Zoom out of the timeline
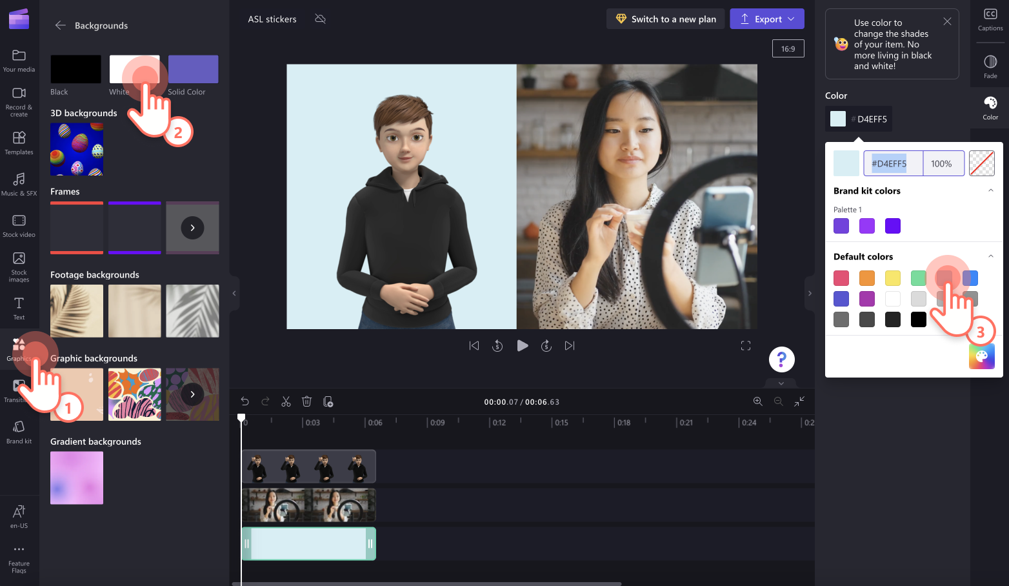Image resolution: width=1009 pixels, height=586 pixels. (x=779, y=401)
